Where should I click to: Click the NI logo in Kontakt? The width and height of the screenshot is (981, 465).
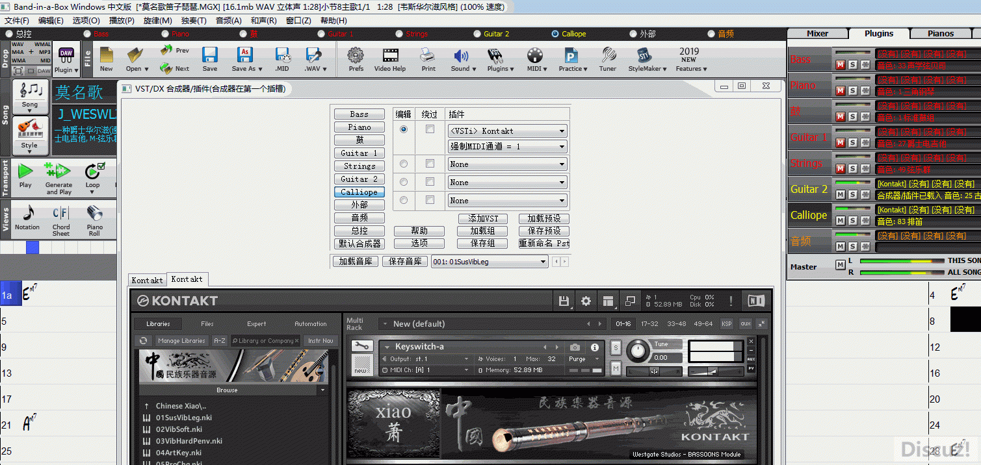tap(756, 301)
